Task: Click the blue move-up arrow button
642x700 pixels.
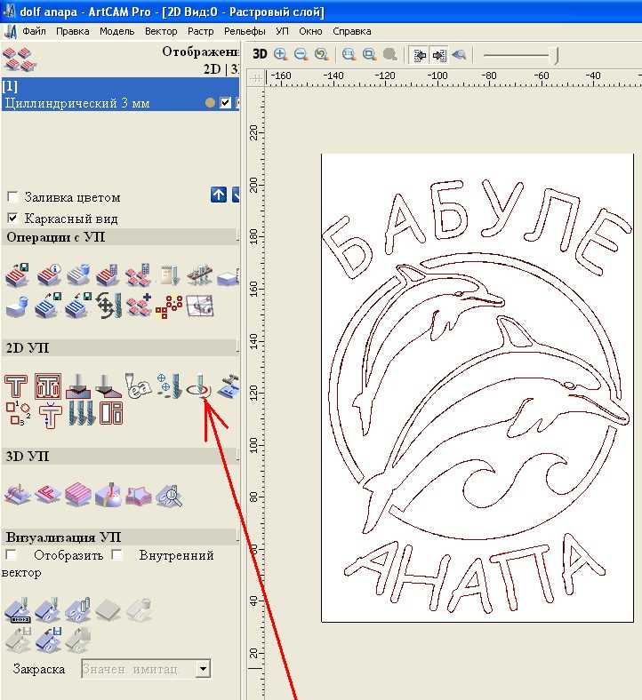Action: 218,195
